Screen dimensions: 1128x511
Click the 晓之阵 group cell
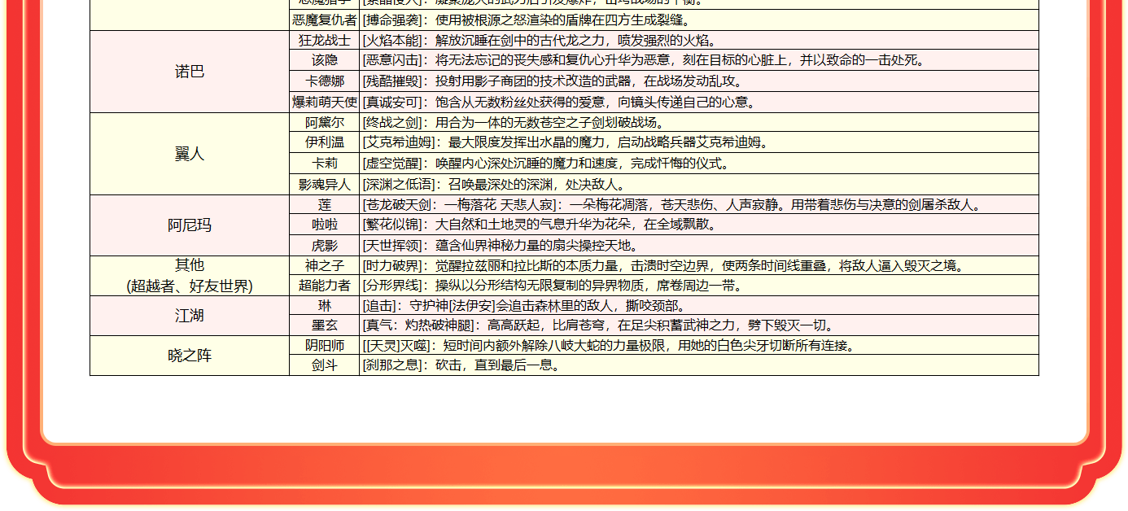pyautogui.click(x=190, y=356)
